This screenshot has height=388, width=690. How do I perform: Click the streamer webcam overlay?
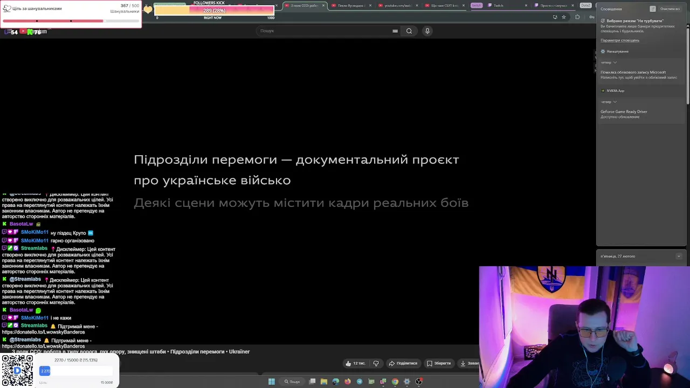coord(584,327)
